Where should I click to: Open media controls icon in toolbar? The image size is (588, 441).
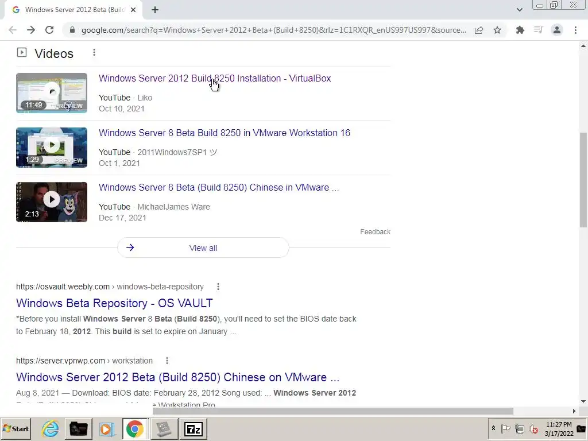[x=539, y=30]
